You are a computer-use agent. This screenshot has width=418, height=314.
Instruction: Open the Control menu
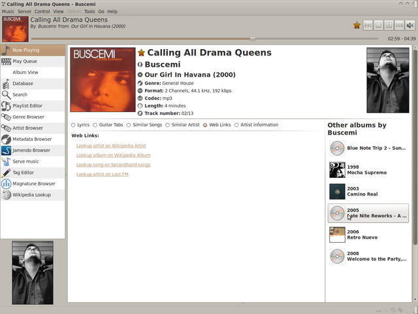[42, 12]
